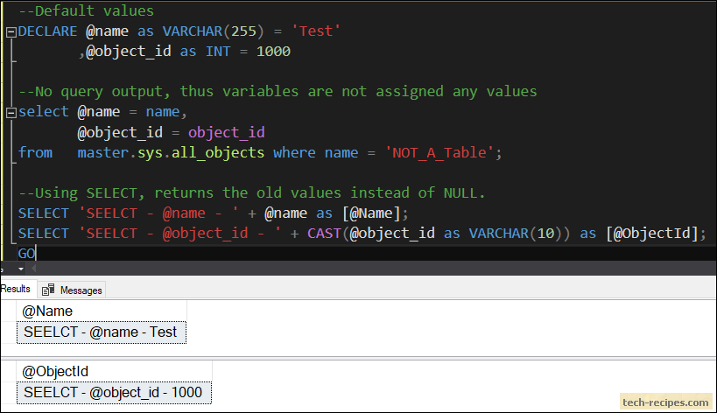Click VARCHAR(255) data type in DECLARE

pyautogui.click(x=213, y=31)
